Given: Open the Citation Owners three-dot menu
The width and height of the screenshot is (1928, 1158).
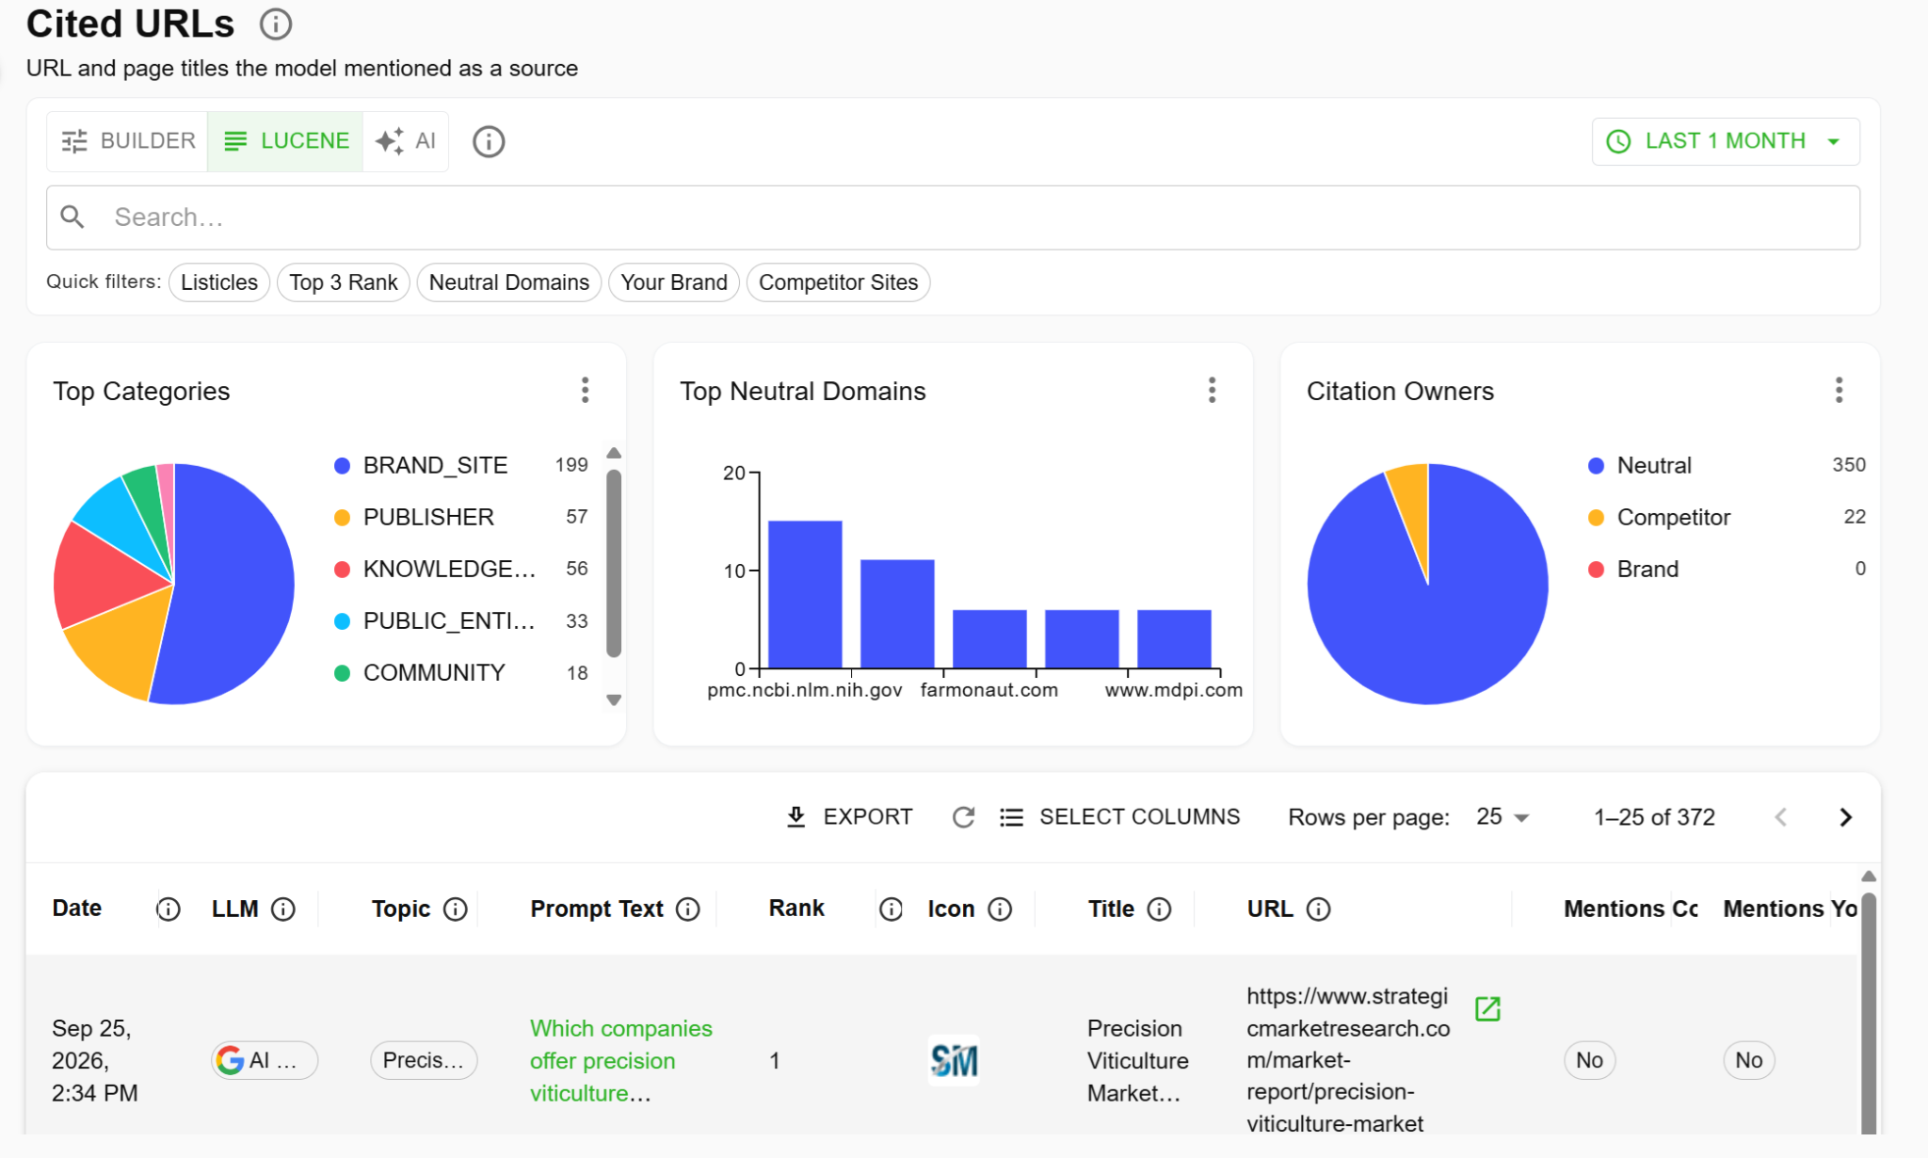Looking at the screenshot, I should point(1839,390).
